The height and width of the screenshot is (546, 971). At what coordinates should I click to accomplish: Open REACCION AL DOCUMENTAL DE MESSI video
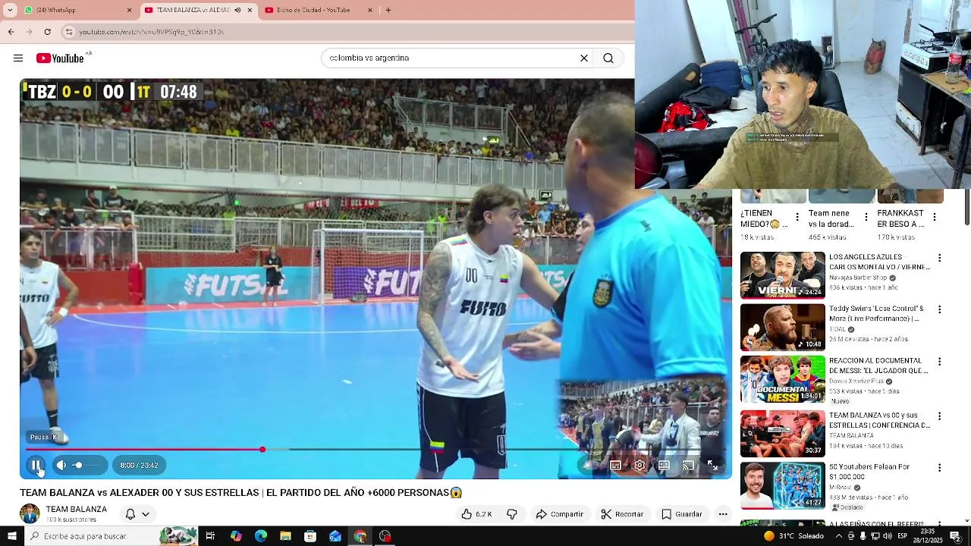(x=782, y=379)
